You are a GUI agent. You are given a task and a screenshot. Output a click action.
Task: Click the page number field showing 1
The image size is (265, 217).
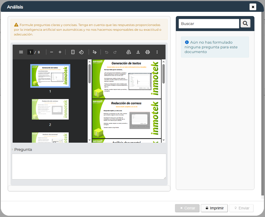coord(31,52)
